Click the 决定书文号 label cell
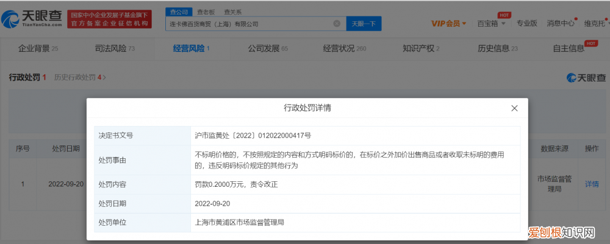 (x=142, y=136)
